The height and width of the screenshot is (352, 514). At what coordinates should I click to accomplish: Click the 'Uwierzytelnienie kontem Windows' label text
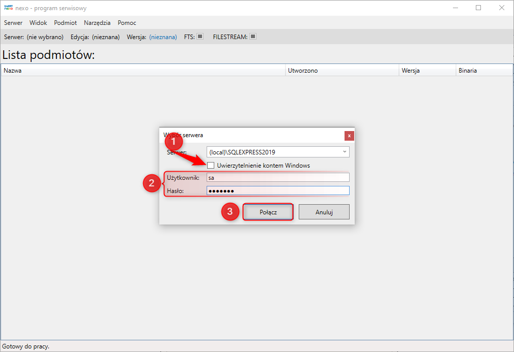[x=263, y=166]
